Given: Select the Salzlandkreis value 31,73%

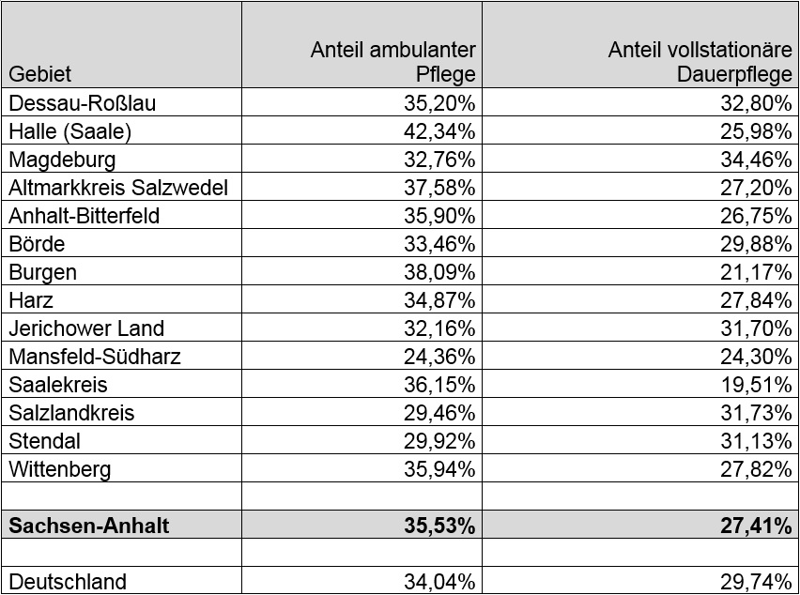Looking at the screenshot, I should pyautogui.click(x=756, y=413).
